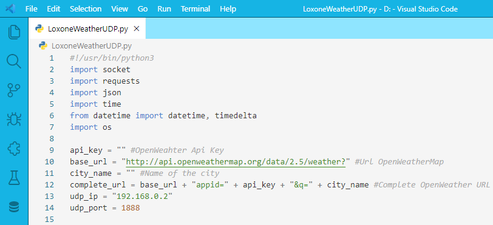Click the Python icon in the breadcrumb
This screenshot has height=225, width=493.
pos(43,46)
